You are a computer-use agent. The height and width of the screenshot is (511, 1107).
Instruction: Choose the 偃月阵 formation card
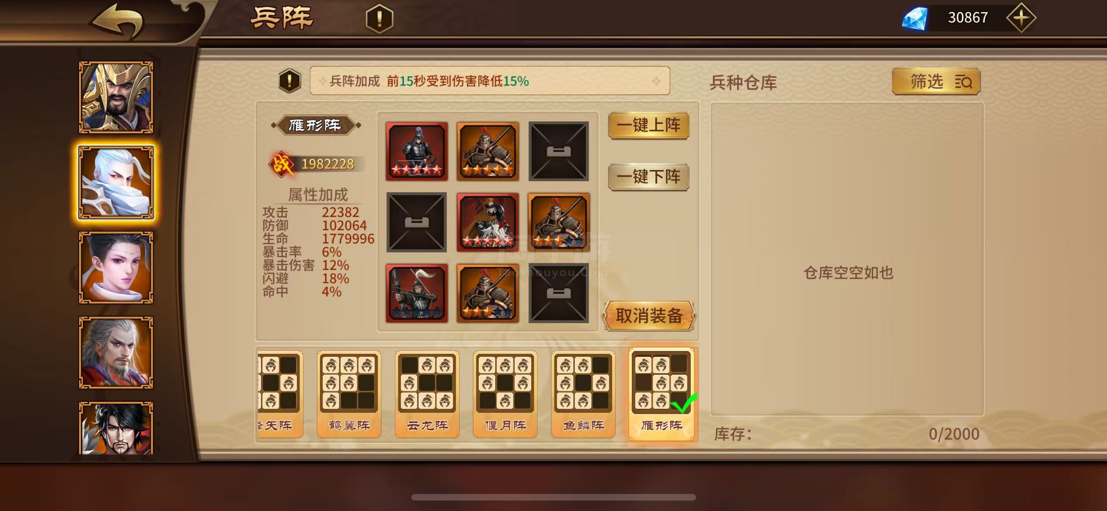click(x=505, y=394)
